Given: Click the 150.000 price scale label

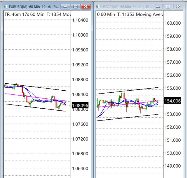Looking at the screenshot, I should tap(172, 153).
